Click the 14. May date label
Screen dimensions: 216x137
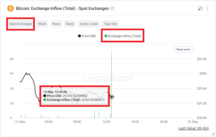pyautogui.click(x=20, y=122)
